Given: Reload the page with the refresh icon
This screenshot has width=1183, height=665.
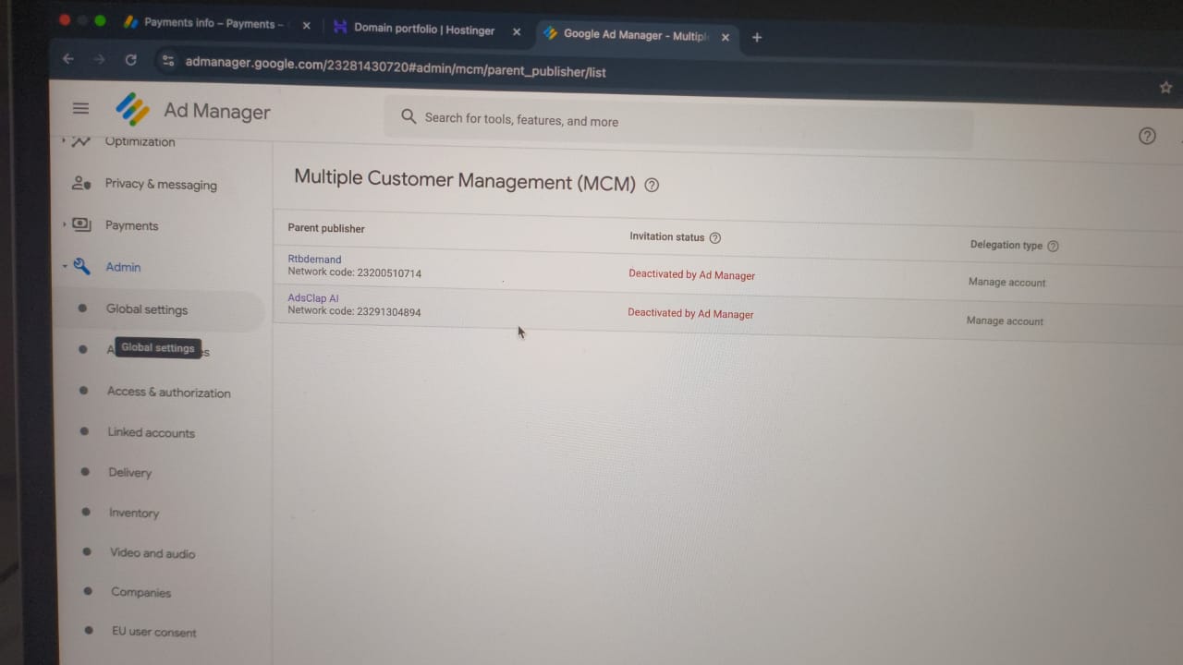Looking at the screenshot, I should pyautogui.click(x=131, y=59).
